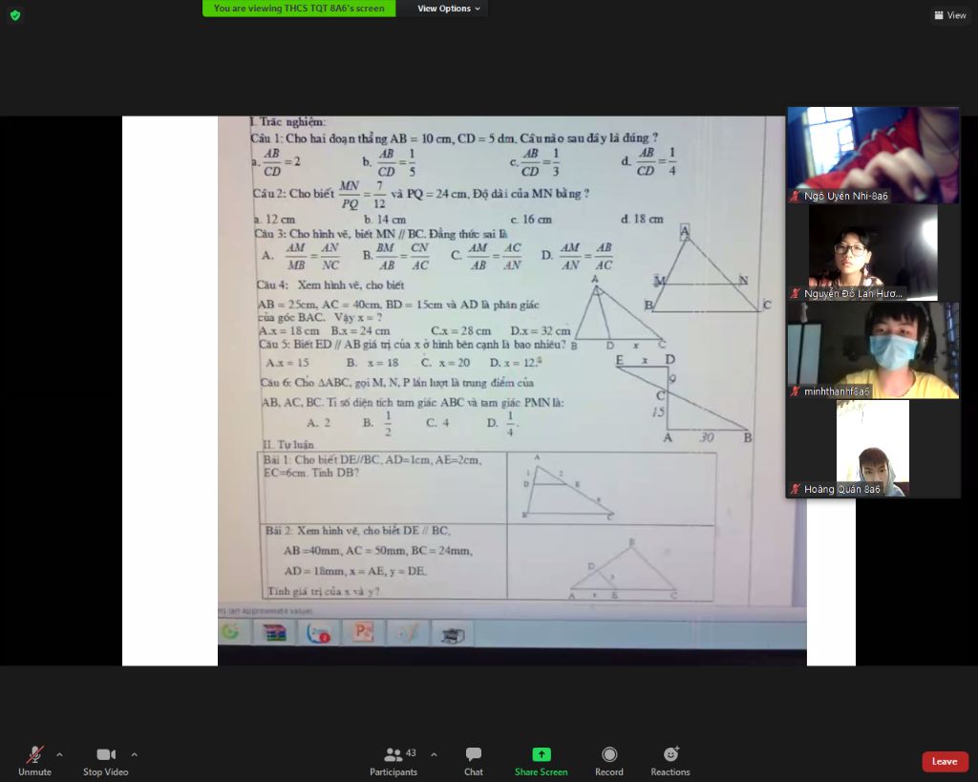Click muted mic icon on Nguyễn Đỗ Lan Hươ...
Viewport: 978px width, 782px height.
tap(796, 293)
